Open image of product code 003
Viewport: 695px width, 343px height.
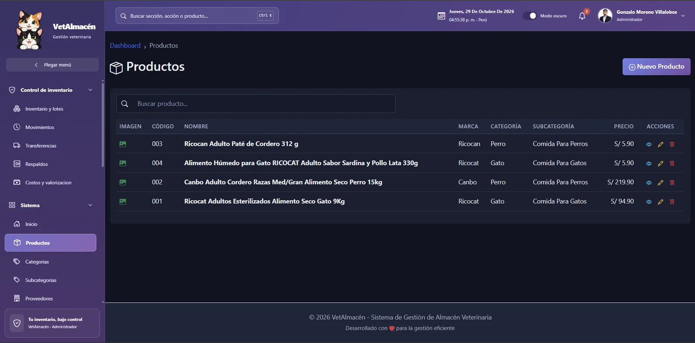(123, 144)
